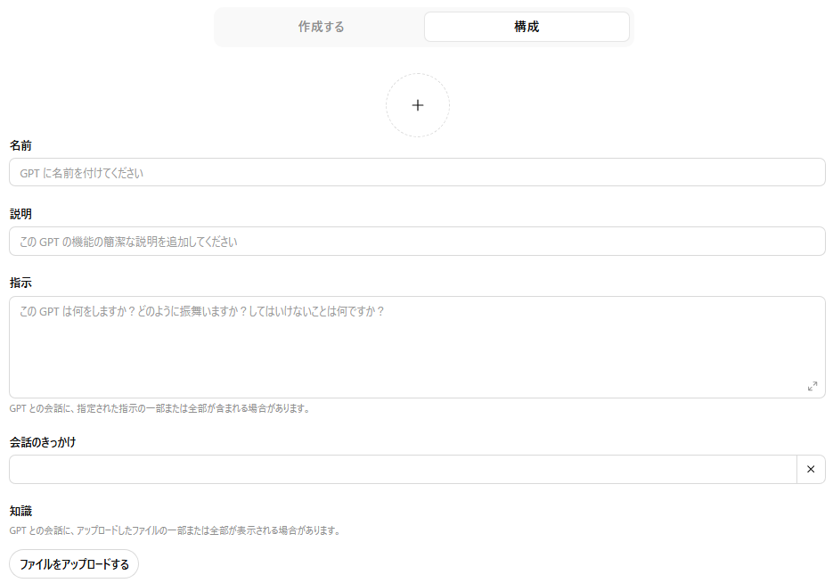Viewport: 833px width, 583px height.
Task: Click the plus icon to add GPT image
Action: click(417, 105)
